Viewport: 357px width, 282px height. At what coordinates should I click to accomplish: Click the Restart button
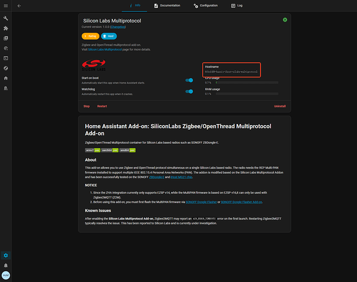point(102,106)
